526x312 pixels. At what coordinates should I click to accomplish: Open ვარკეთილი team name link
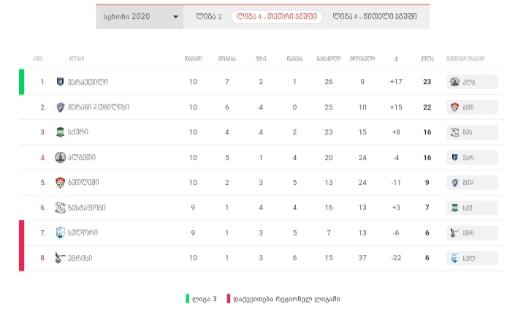pyautogui.click(x=88, y=82)
